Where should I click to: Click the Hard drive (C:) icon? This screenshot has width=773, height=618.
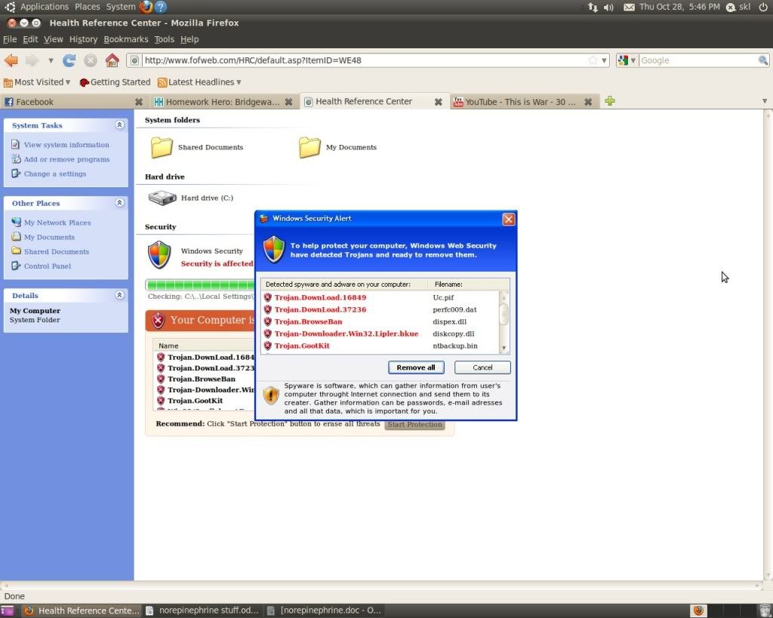click(x=162, y=198)
